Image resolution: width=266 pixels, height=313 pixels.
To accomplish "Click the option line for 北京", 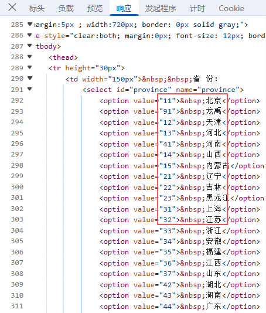I will click(x=180, y=101).
